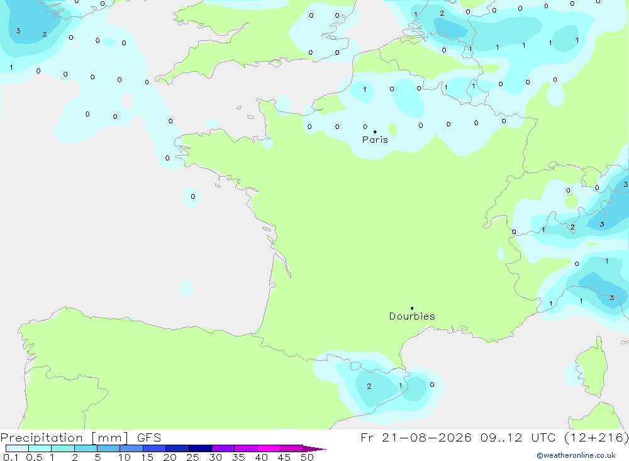Select the black dot marker above Dourbies label
This screenshot has width=629, height=461.
click(x=412, y=308)
